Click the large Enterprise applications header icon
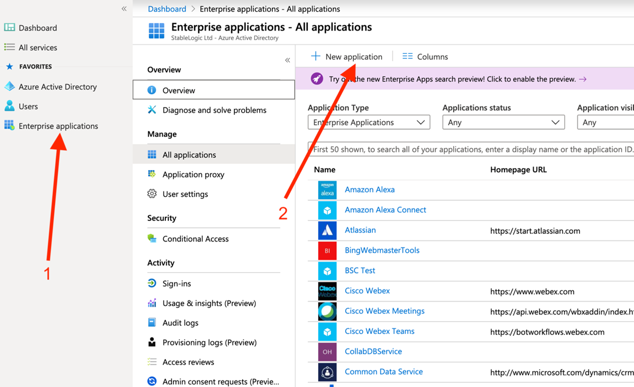Viewport: 634px width, 387px height. click(x=156, y=30)
